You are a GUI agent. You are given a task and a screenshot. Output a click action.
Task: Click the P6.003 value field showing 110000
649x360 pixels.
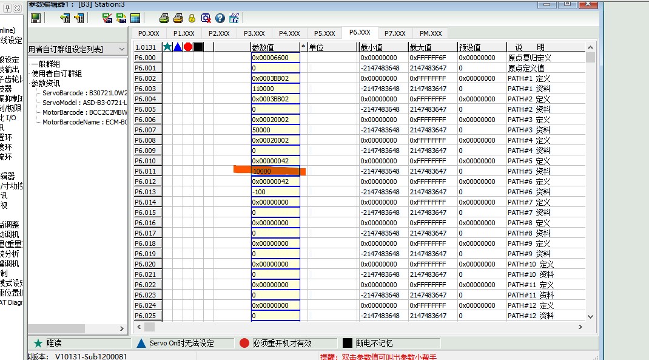tap(275, 89)
